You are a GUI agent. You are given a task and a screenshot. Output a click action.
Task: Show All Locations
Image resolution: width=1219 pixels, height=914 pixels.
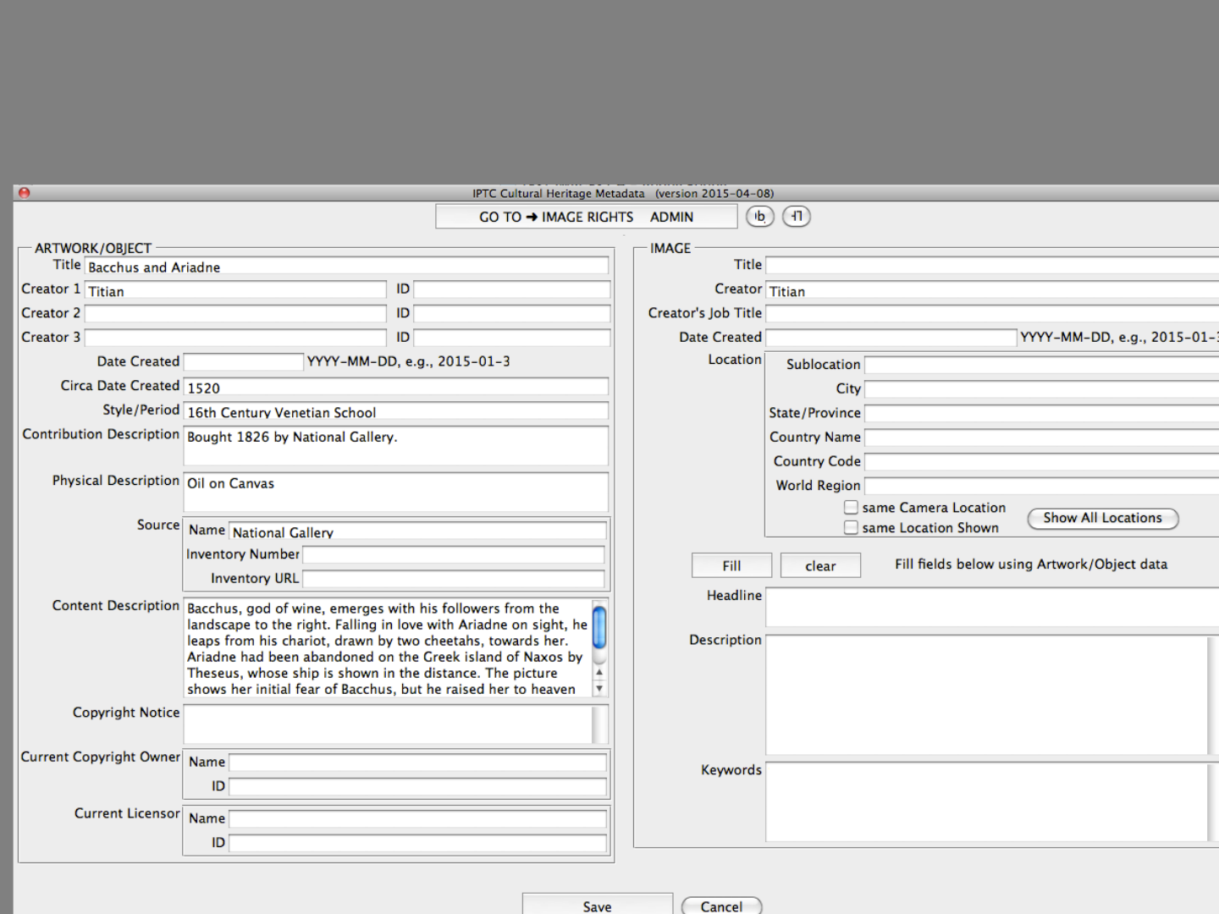[1102, 518]
